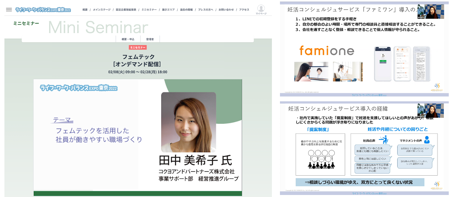Open 認定企業取組発表 nav link

click(x=126, y=10)
